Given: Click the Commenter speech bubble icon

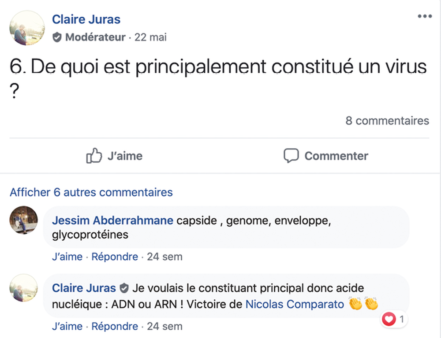Looking at the screenshot, I should tap(291, 156).
